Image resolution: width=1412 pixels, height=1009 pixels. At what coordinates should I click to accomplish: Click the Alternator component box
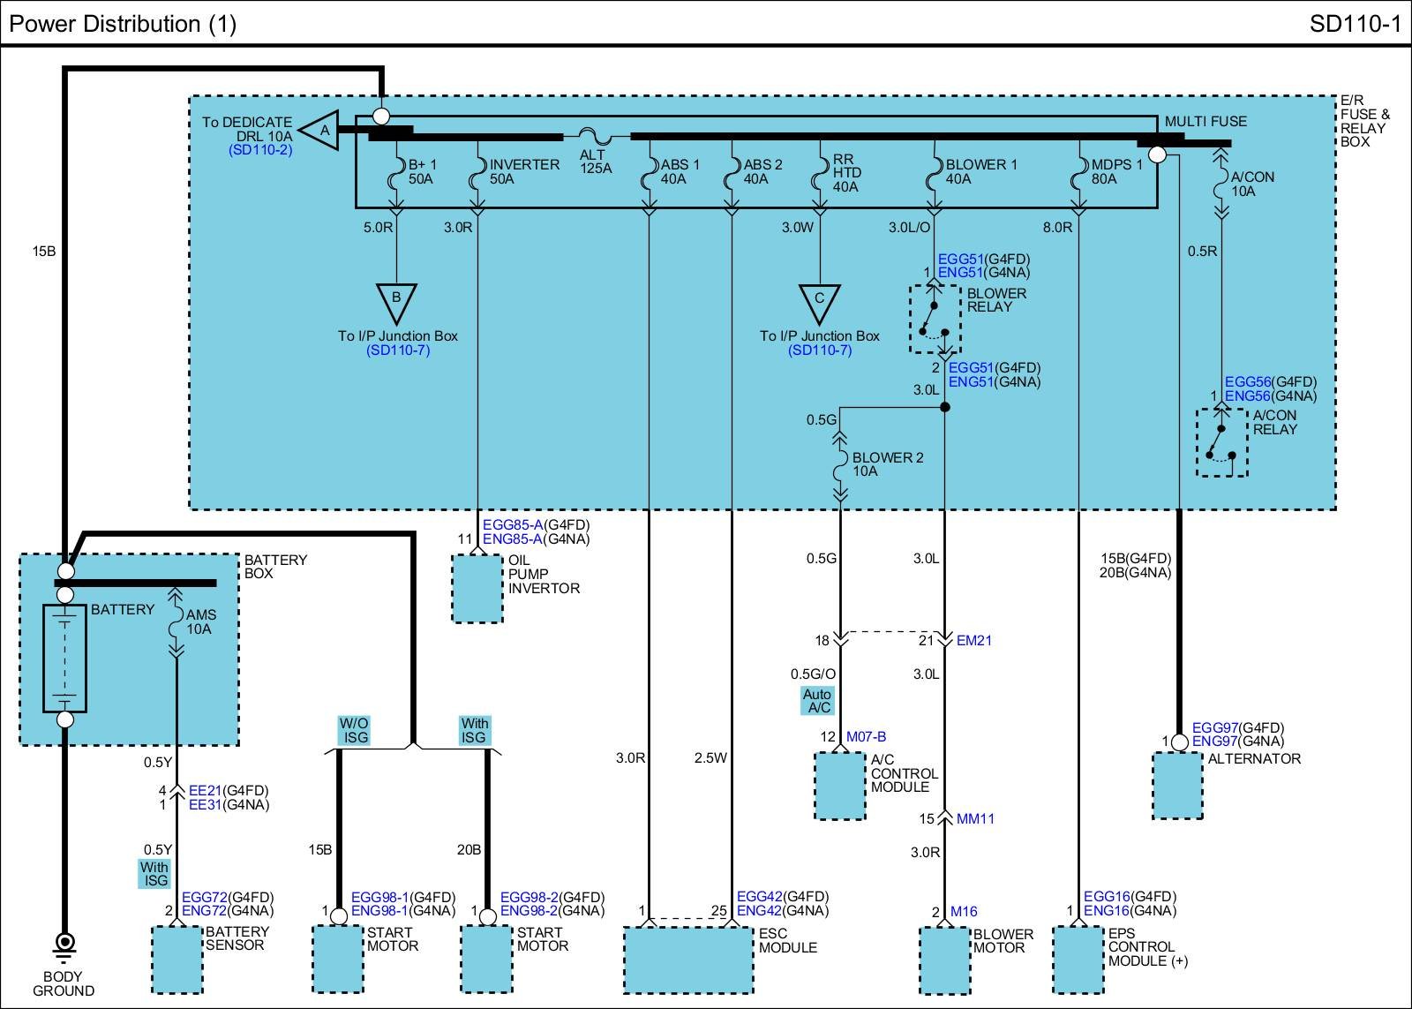pyautogui.click(x=1178, y=785)
